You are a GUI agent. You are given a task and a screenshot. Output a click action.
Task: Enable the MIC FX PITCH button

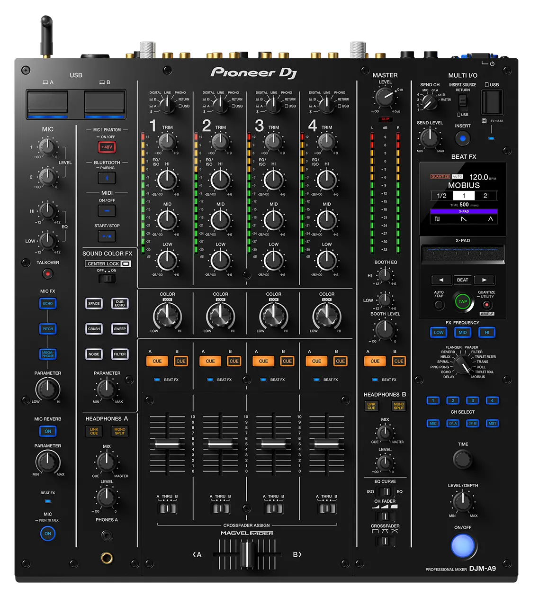tap(48, 329)
